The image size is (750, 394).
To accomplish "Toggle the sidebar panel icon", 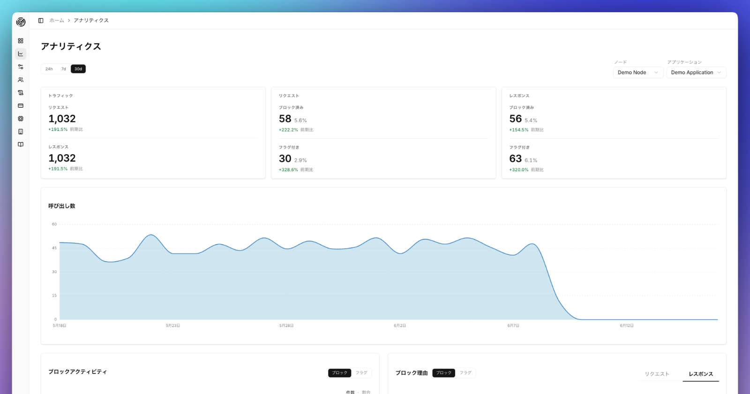I will pyautogui.click(x=41, y=21).
